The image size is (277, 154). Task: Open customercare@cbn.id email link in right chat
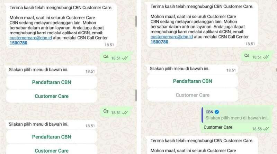click(171, 37)
